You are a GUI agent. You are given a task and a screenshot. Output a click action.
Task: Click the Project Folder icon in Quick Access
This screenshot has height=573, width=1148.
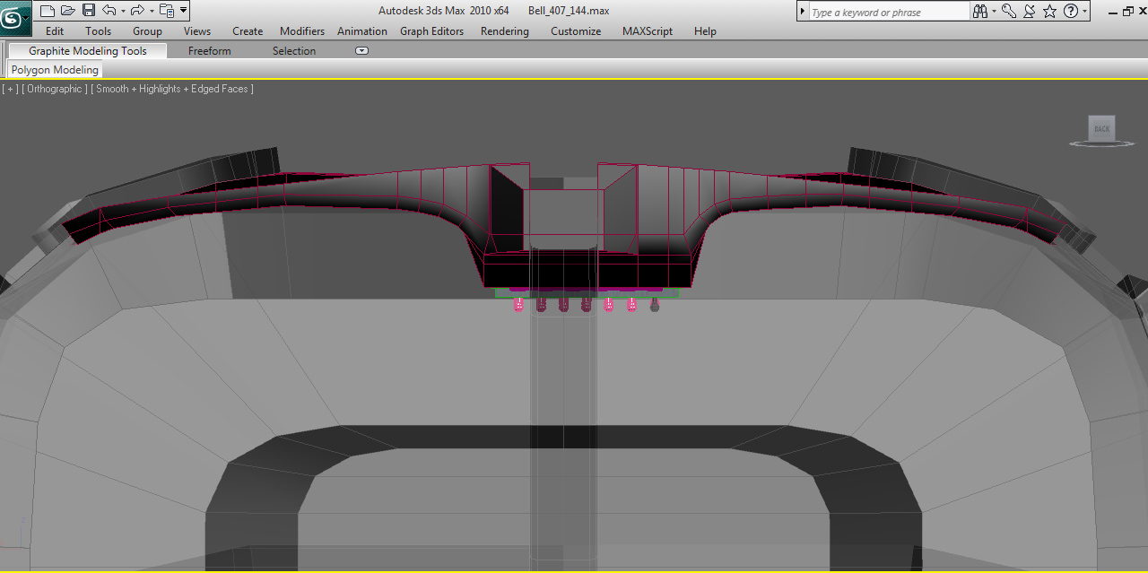(166, 11)
